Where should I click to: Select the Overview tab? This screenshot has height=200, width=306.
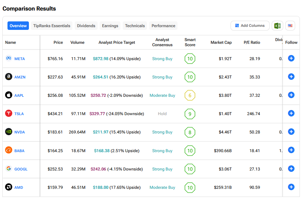(x=18, y=26)
